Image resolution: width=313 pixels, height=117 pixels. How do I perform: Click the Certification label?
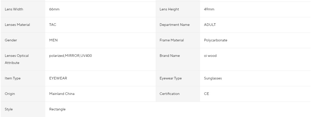click(x=169, y=94)
